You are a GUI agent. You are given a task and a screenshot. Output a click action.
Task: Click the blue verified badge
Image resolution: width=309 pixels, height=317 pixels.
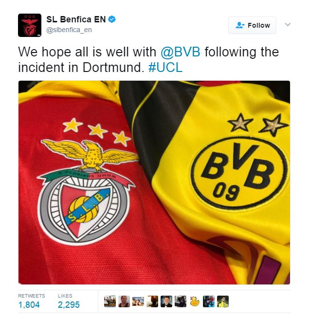(x=112, y=19)
